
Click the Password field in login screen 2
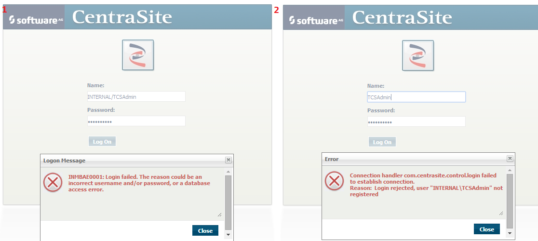[416, 121]
